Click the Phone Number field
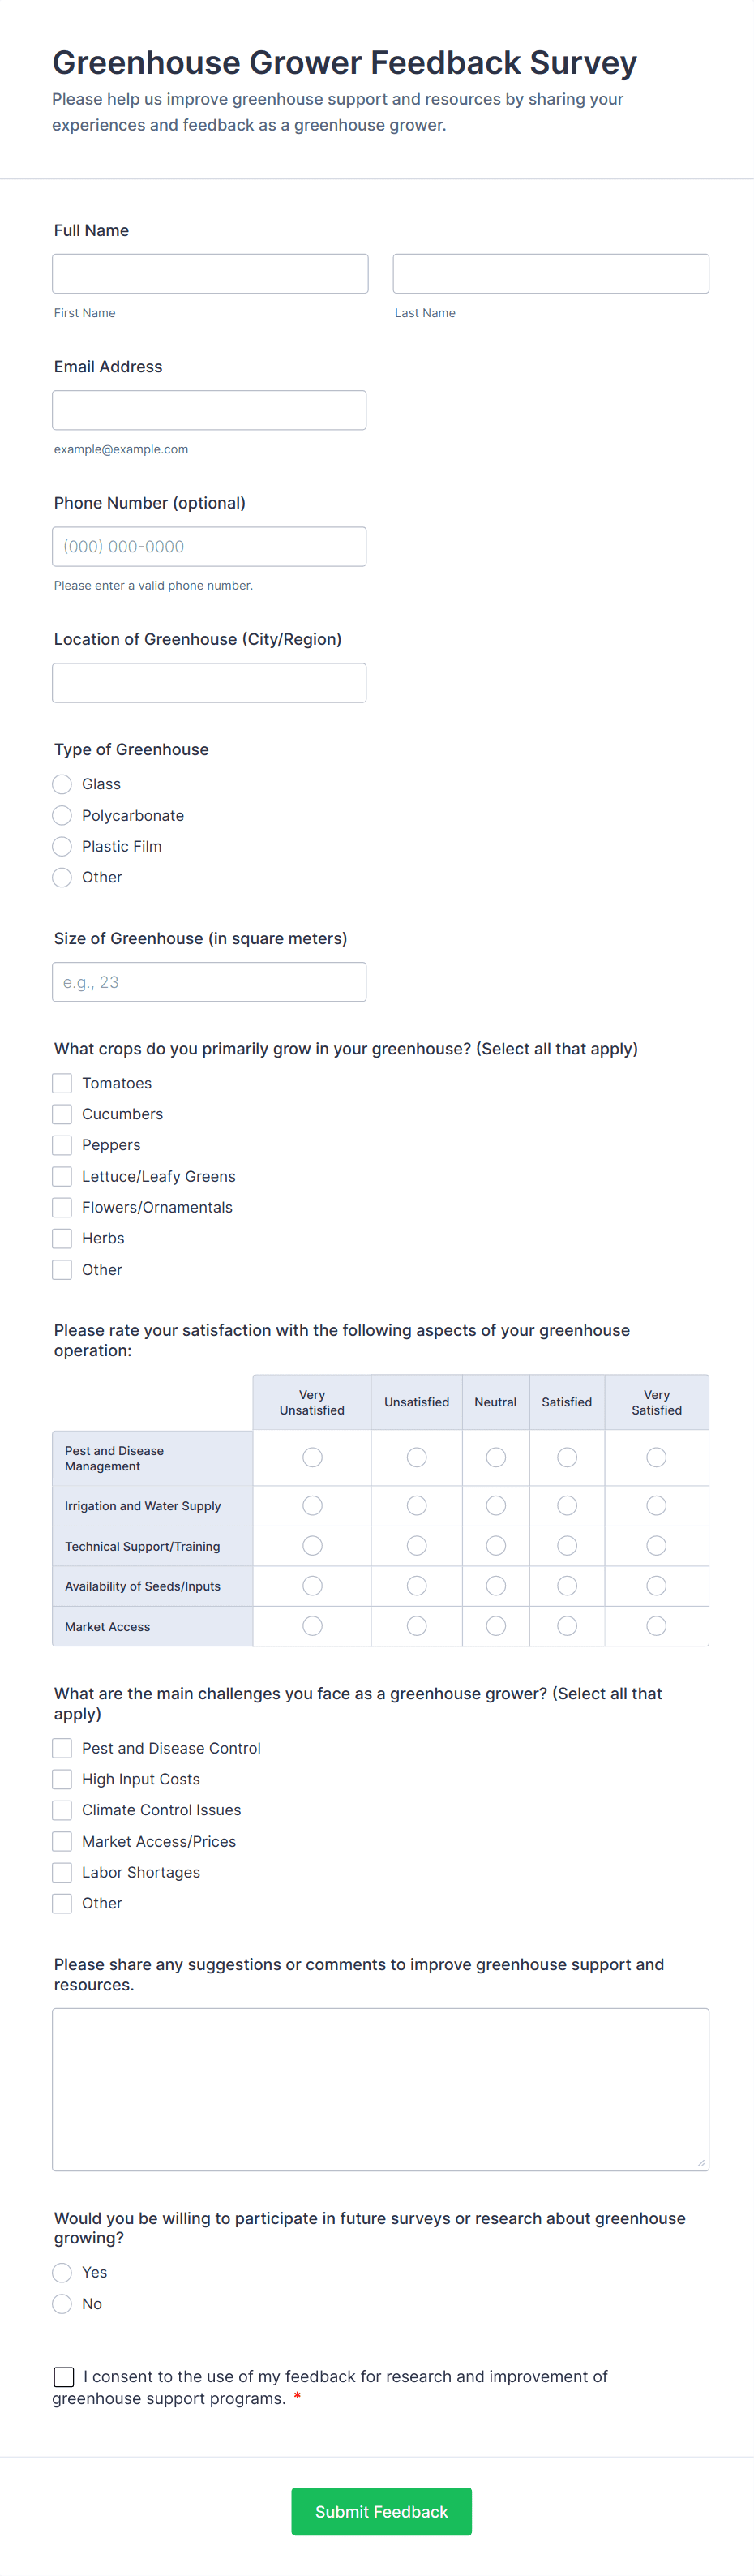754x2576 pixels. tap(209, 547)
